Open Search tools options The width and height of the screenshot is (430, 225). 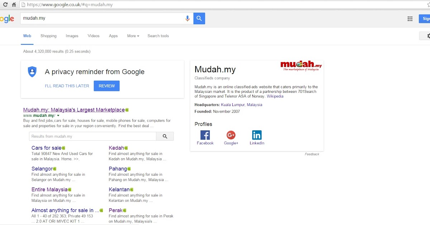pos(158,36)
